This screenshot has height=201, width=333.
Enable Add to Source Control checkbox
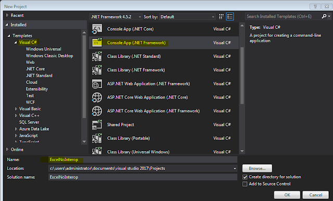click(x=245, y=184)
